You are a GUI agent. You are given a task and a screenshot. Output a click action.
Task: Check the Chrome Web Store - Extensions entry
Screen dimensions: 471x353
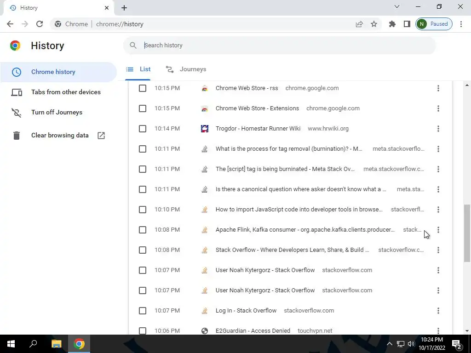[143, 108]
